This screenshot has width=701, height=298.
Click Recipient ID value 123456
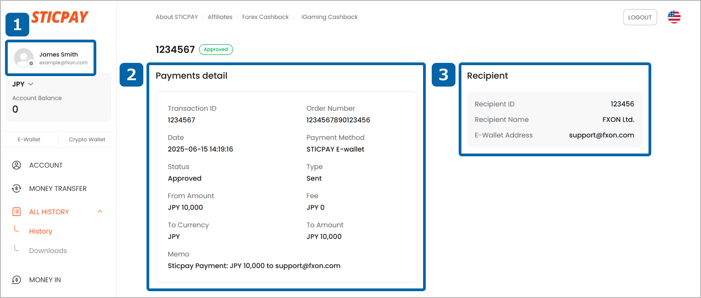pyautogui.click(x=623, y=104)
